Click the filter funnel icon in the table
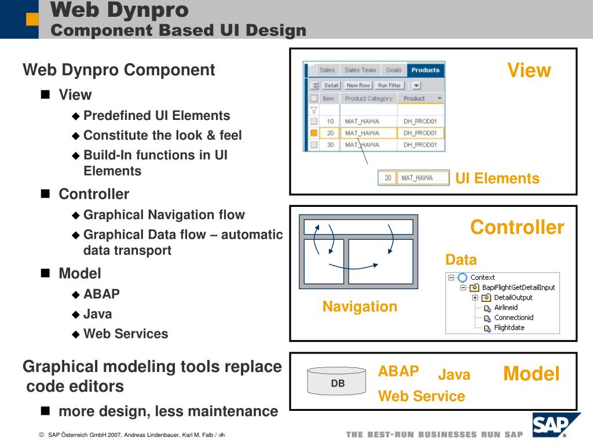Image resolution: width=593 pixels, height=445 pixels. coord(314,110)
